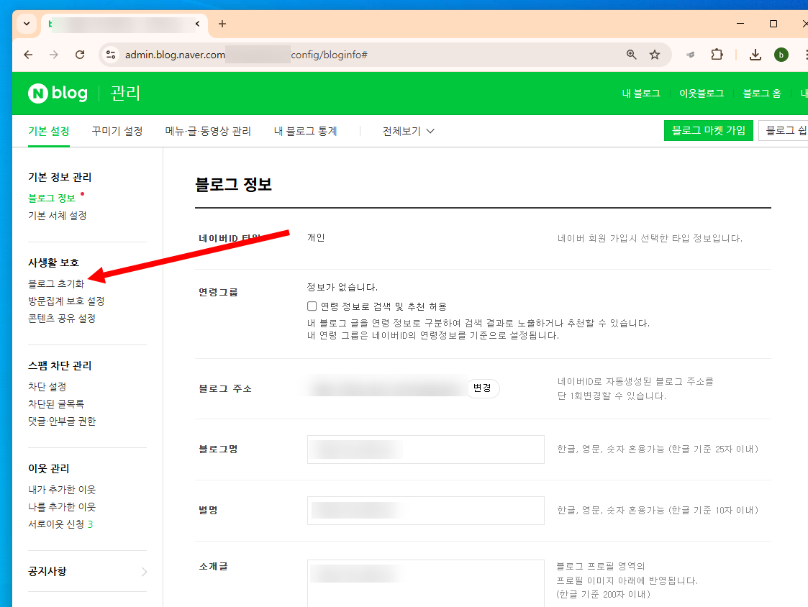
Task: Open the tab search dropdown arrow
Action: pos(27,24)
